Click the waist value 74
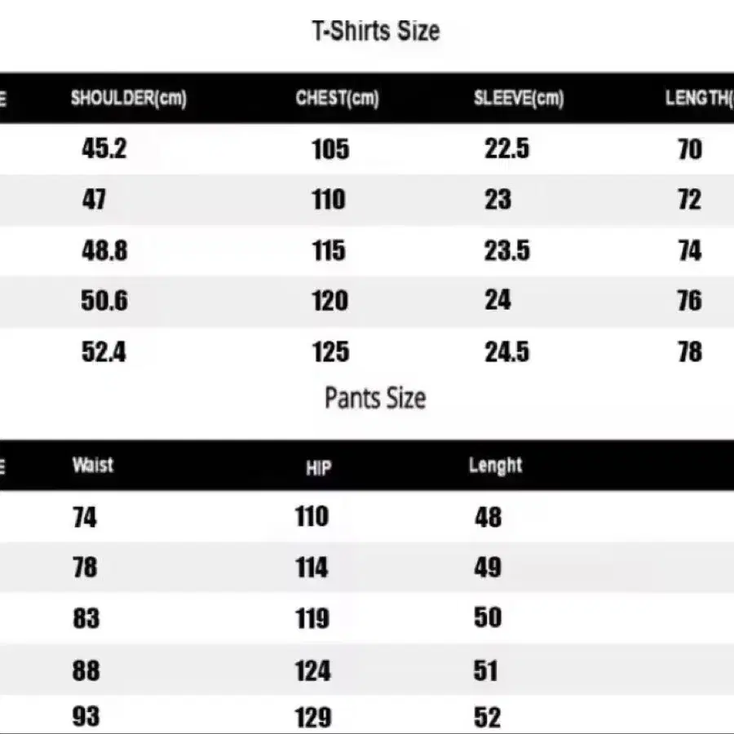The image size is (734, 734). coord(85,517)
